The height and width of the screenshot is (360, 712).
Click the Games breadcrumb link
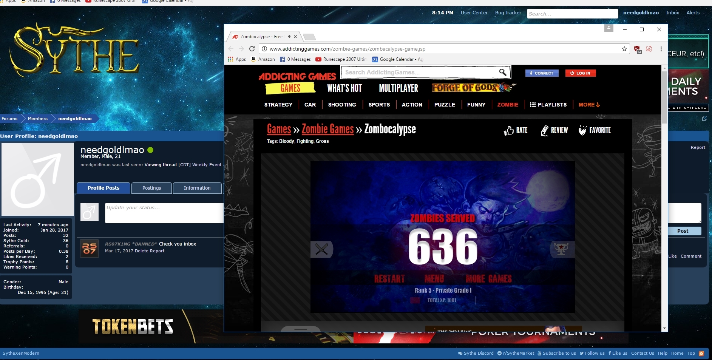pyautogui.click(x=279, y=129)
